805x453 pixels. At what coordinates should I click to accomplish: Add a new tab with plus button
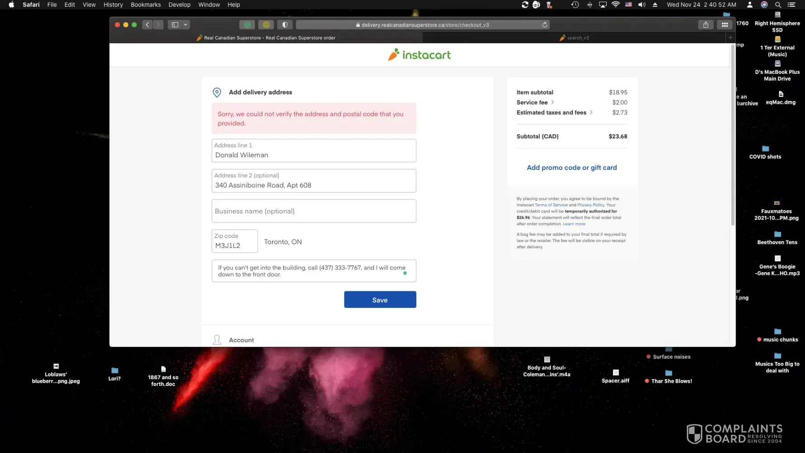730,38
